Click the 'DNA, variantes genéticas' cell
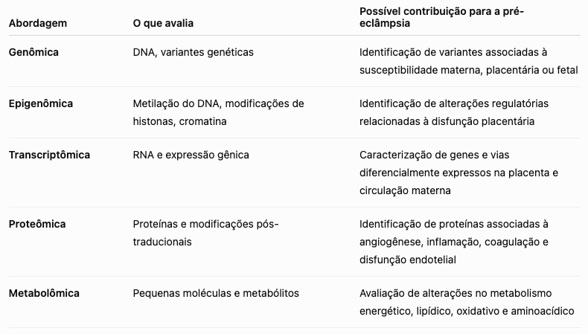This screenshot has width=588, height=334. (193, 52)
